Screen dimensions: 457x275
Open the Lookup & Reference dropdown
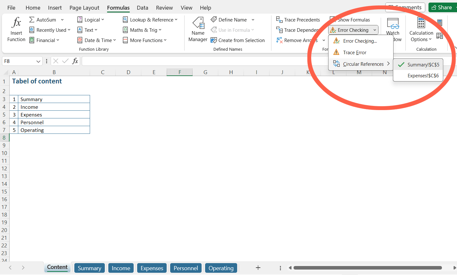150,20
